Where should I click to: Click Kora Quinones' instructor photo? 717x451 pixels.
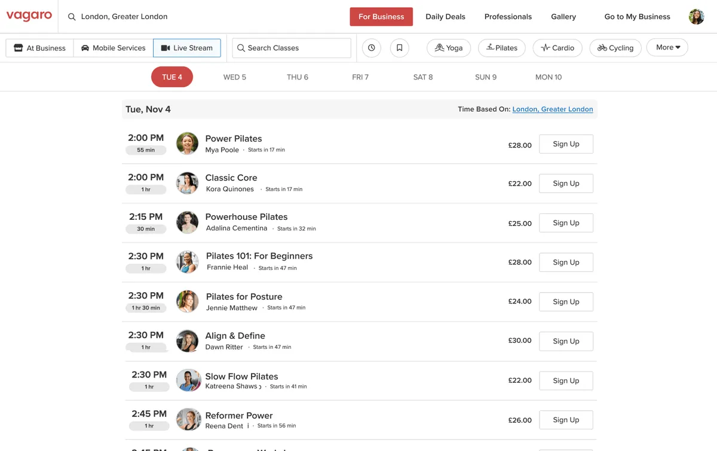point(187,183)
